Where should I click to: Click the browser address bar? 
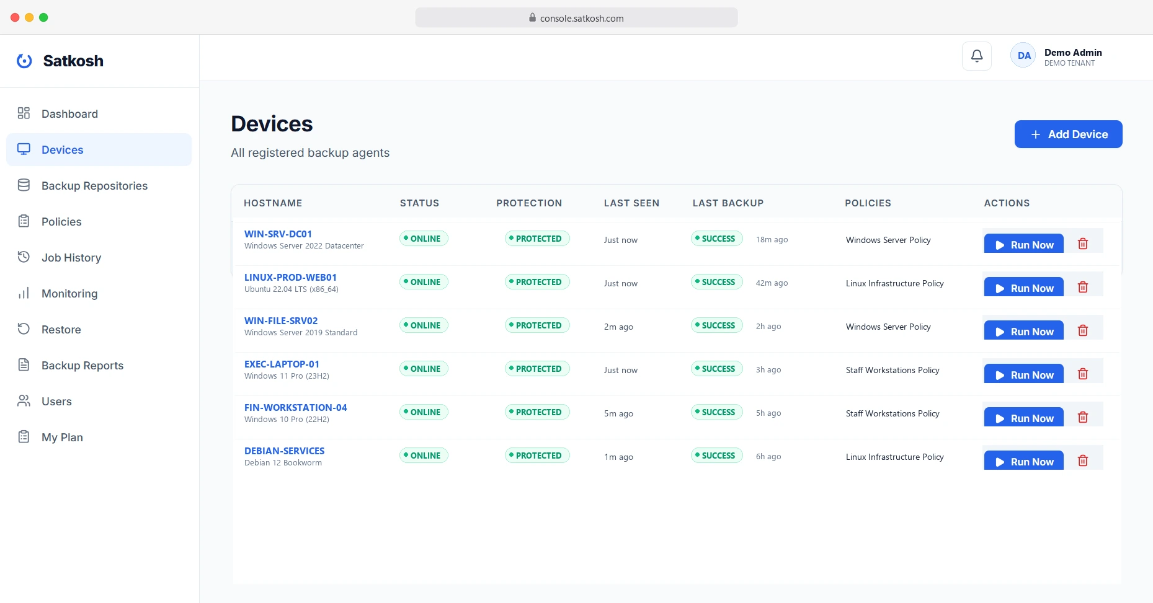pyautogui.click(x=576, y=18)
